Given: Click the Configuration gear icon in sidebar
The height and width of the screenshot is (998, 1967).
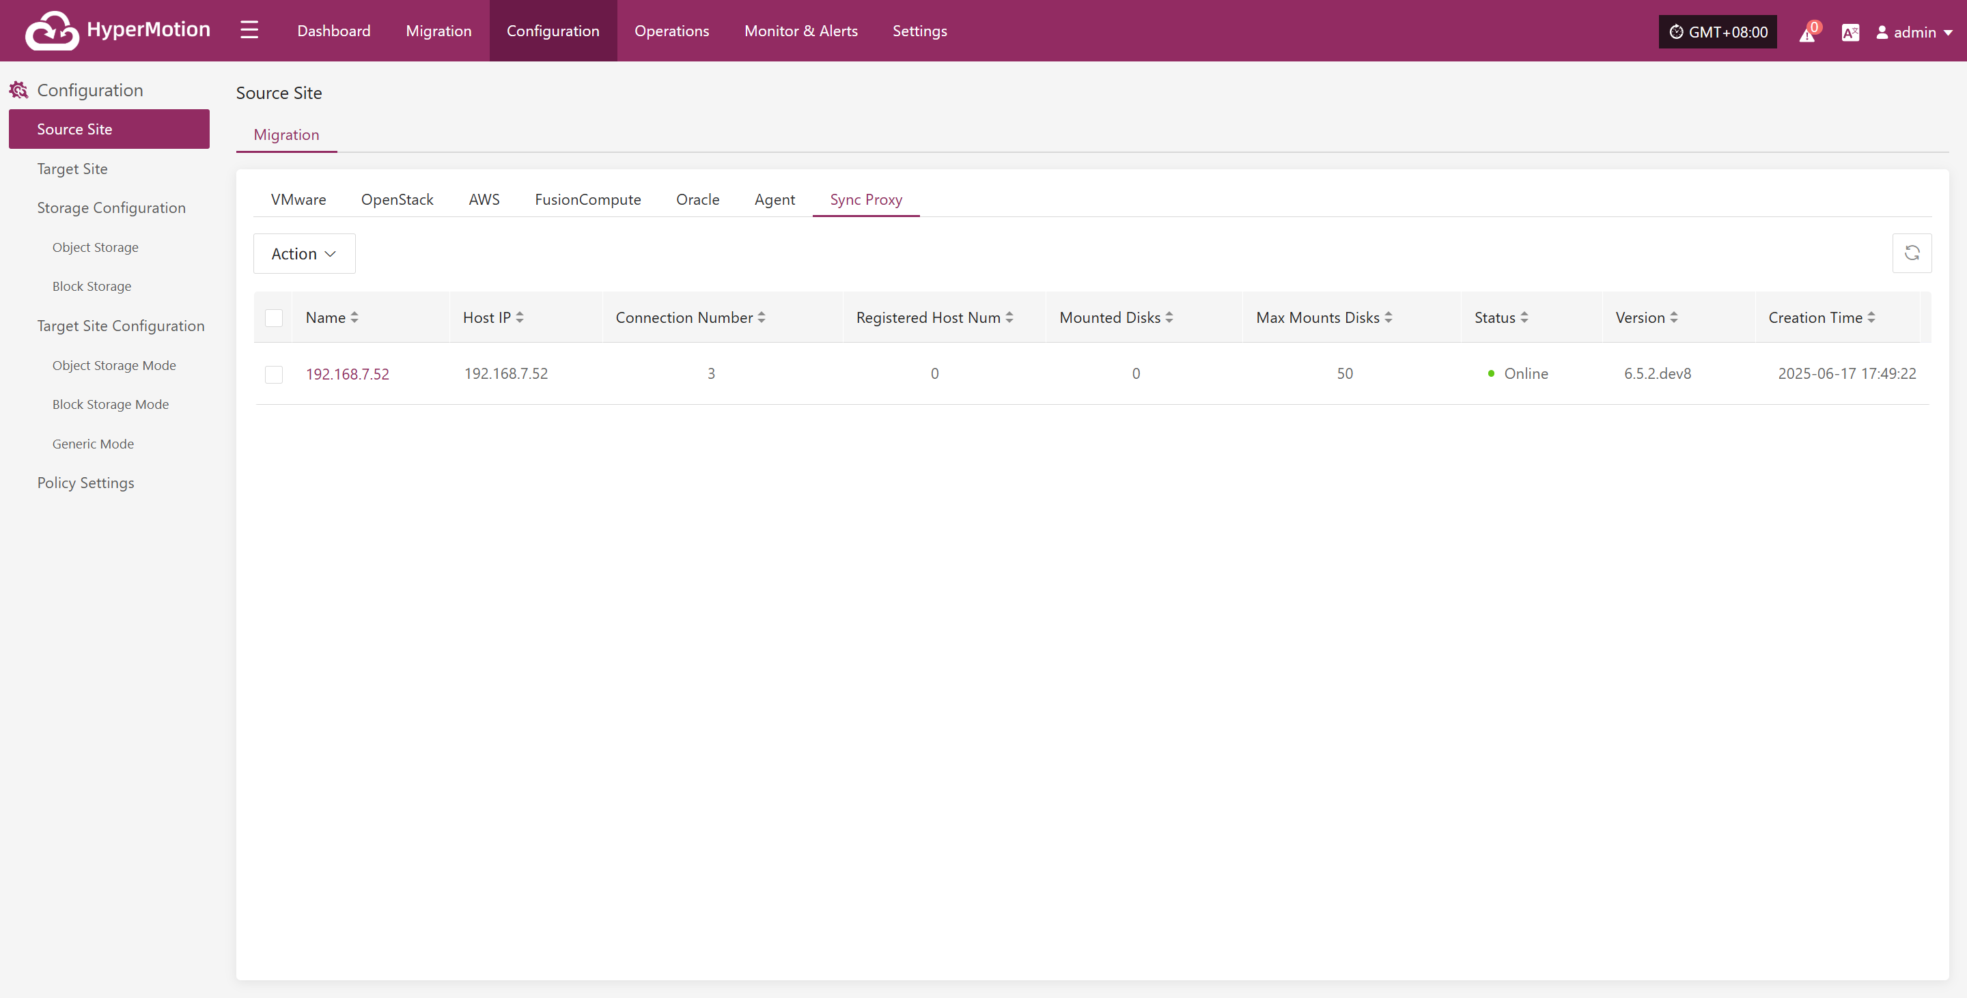Looking at the screenshot, I should click(x=18, y=90).
